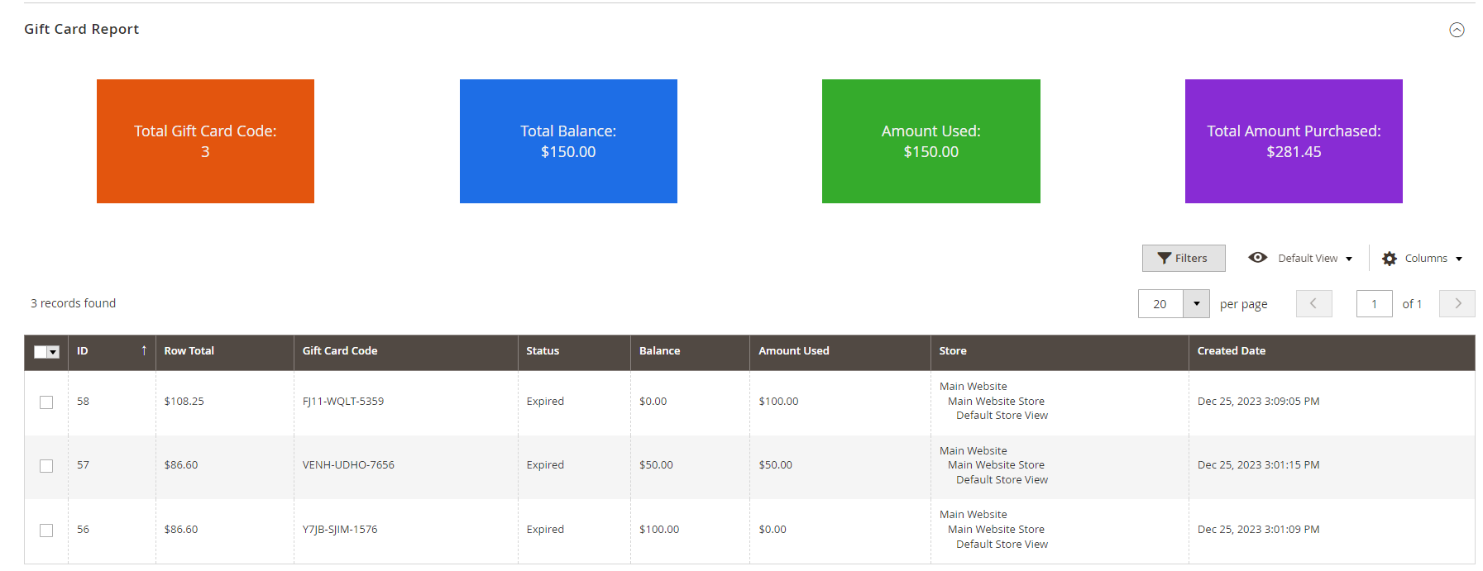Tick the checkbox for row ID 56
1483x571 pixels.
(x=46, y=531)
